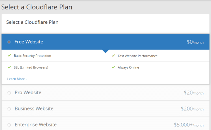Click the Fast Website Performance text
Viewport: 211px width, 130px height.
coord(138,56)
